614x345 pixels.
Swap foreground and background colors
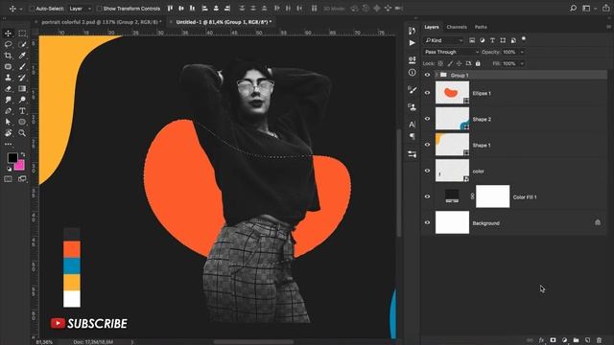[x=23, y=155]
